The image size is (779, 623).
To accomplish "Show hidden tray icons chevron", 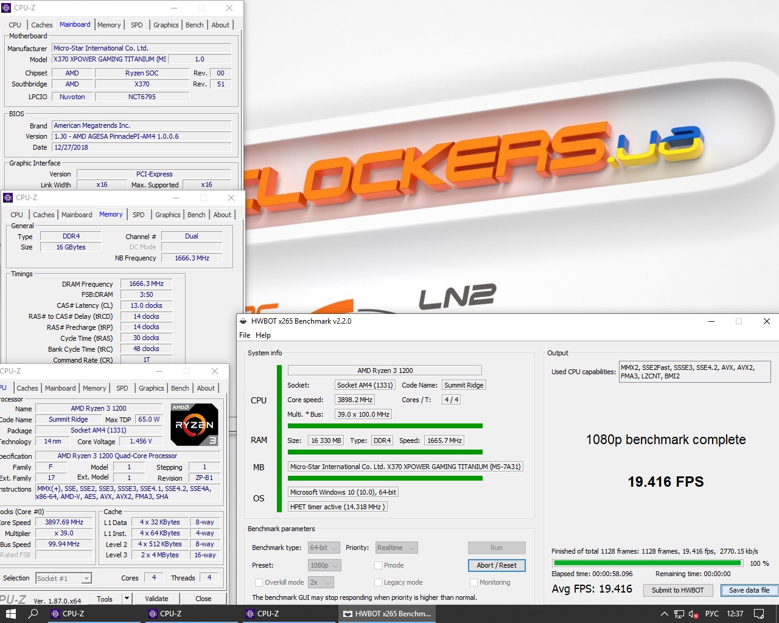I will click(666, 614).
